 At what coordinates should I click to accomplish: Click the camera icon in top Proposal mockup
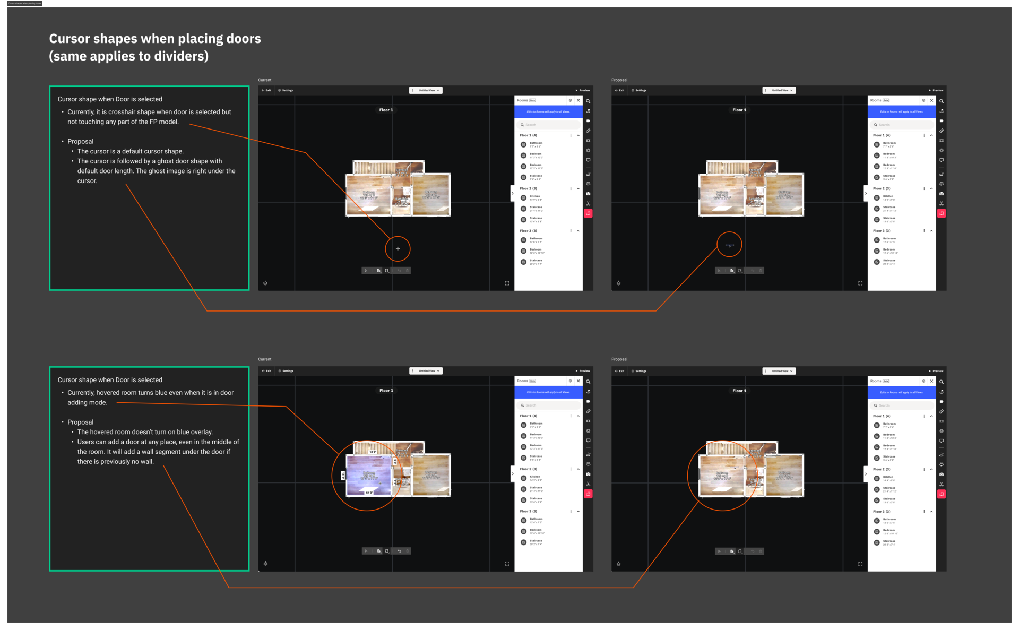941,194
